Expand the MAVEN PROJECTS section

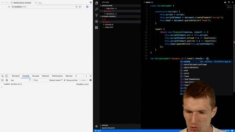coord(108,128)
